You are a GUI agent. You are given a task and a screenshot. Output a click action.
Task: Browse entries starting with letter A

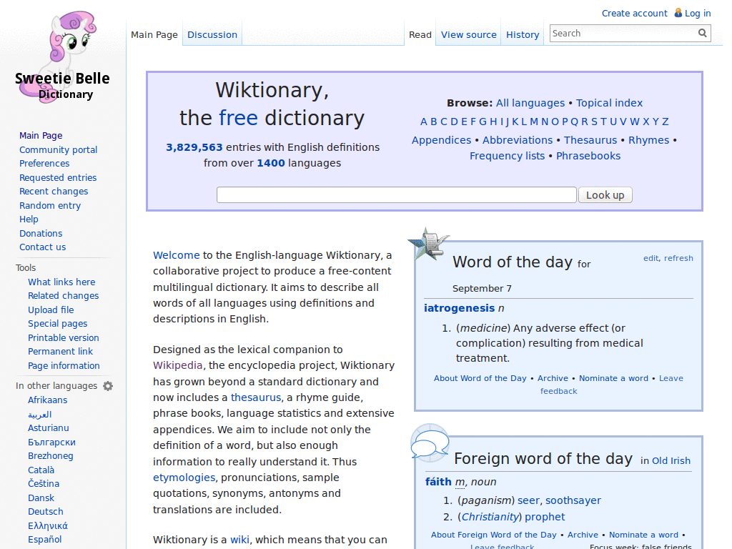coord(423,122)
